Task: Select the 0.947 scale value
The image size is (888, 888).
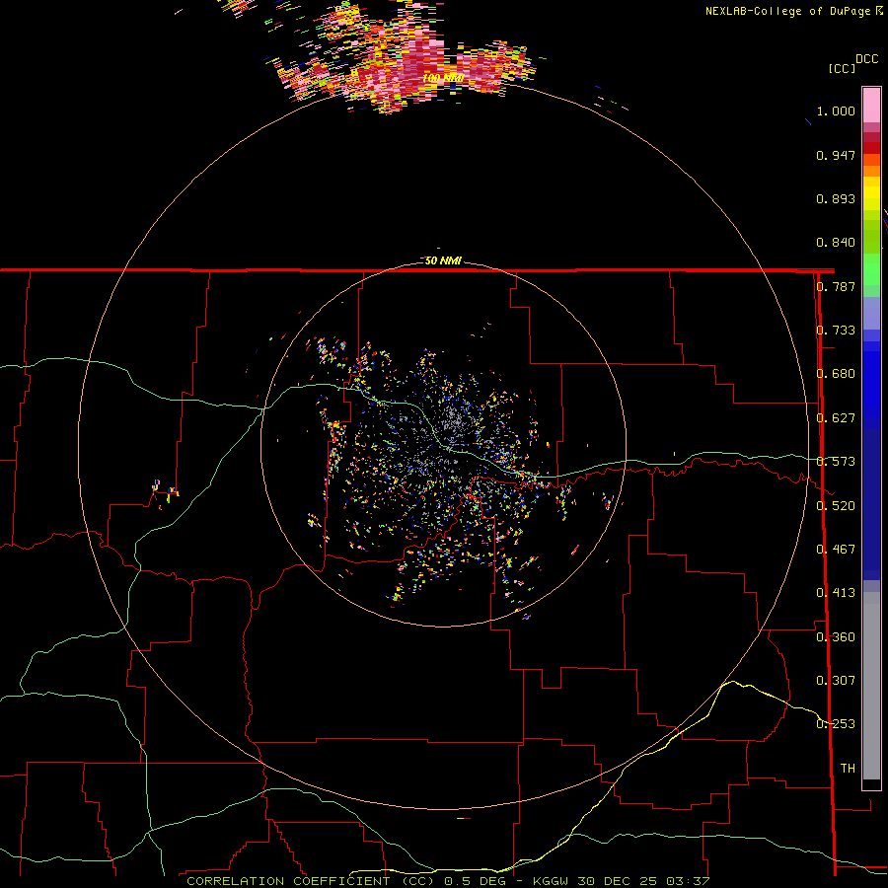Action: 836,155
